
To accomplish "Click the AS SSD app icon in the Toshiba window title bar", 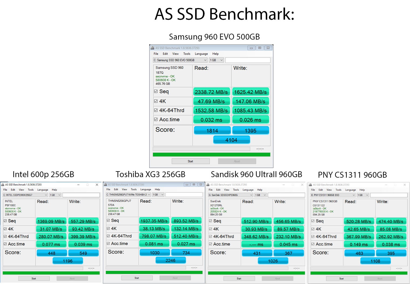I will point(106,185).
